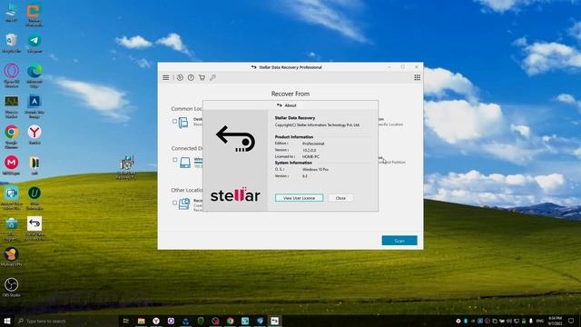
Task: Switch to Stellar app on taskbar
Action: coord(274,321)
